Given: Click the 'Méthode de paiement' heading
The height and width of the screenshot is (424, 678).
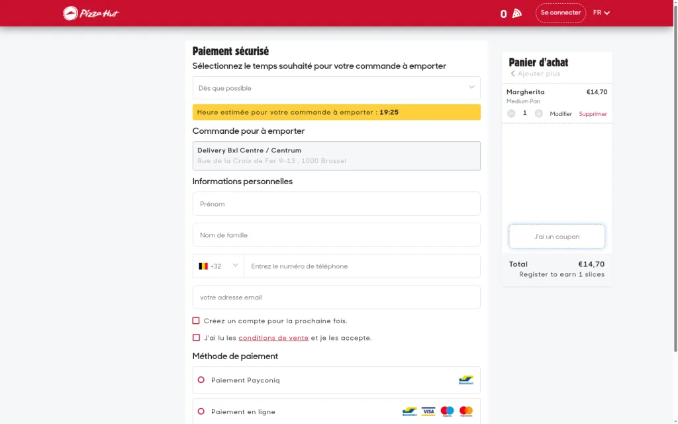Looking at the screenshot, I should click(x=235, y=356).
